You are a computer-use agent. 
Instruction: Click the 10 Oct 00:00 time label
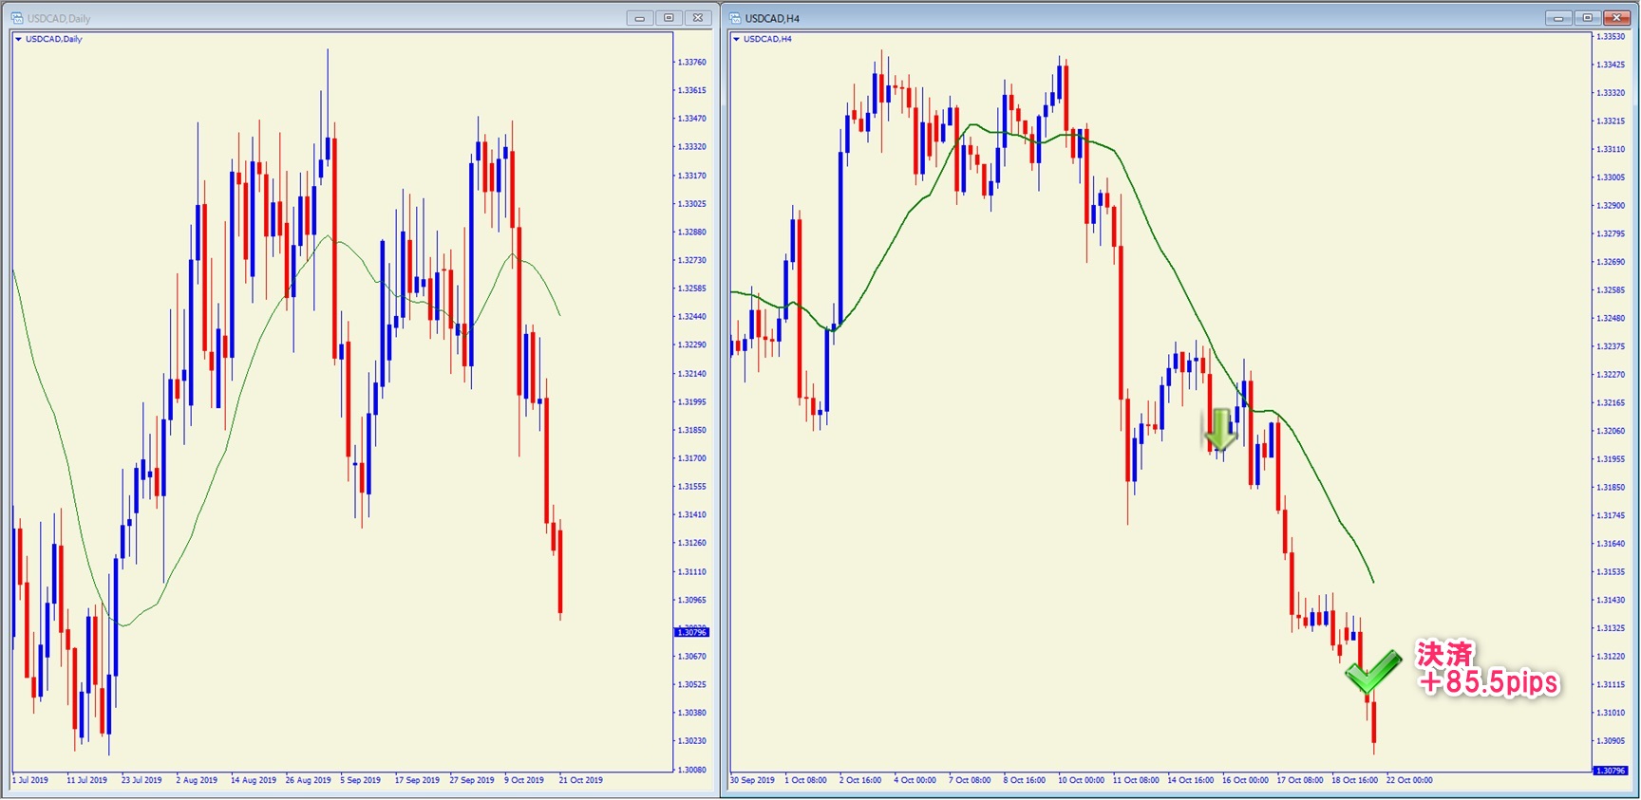click(1082, 780)
